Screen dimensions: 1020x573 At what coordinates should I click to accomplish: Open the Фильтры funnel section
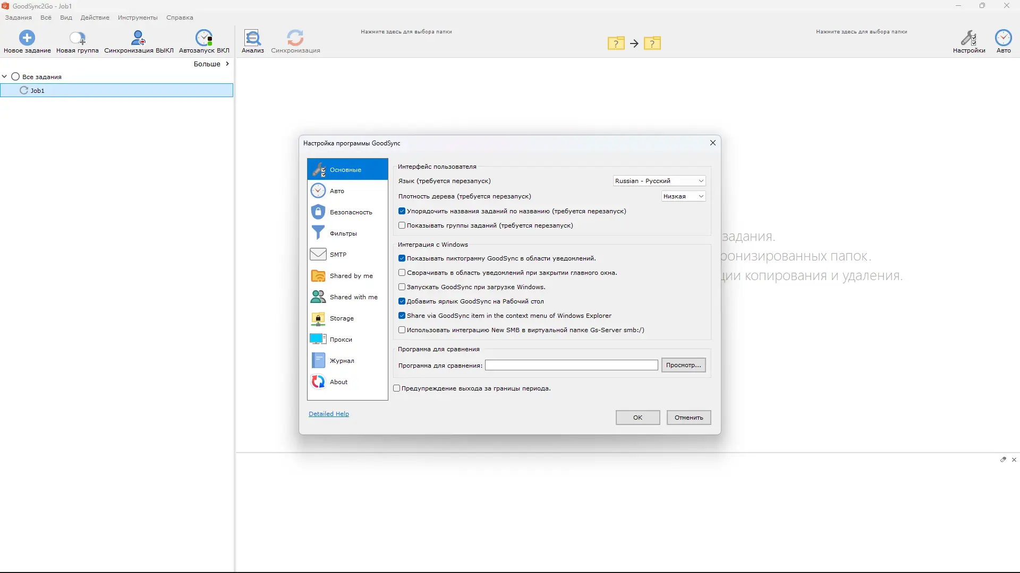click(x=318, y=233)
